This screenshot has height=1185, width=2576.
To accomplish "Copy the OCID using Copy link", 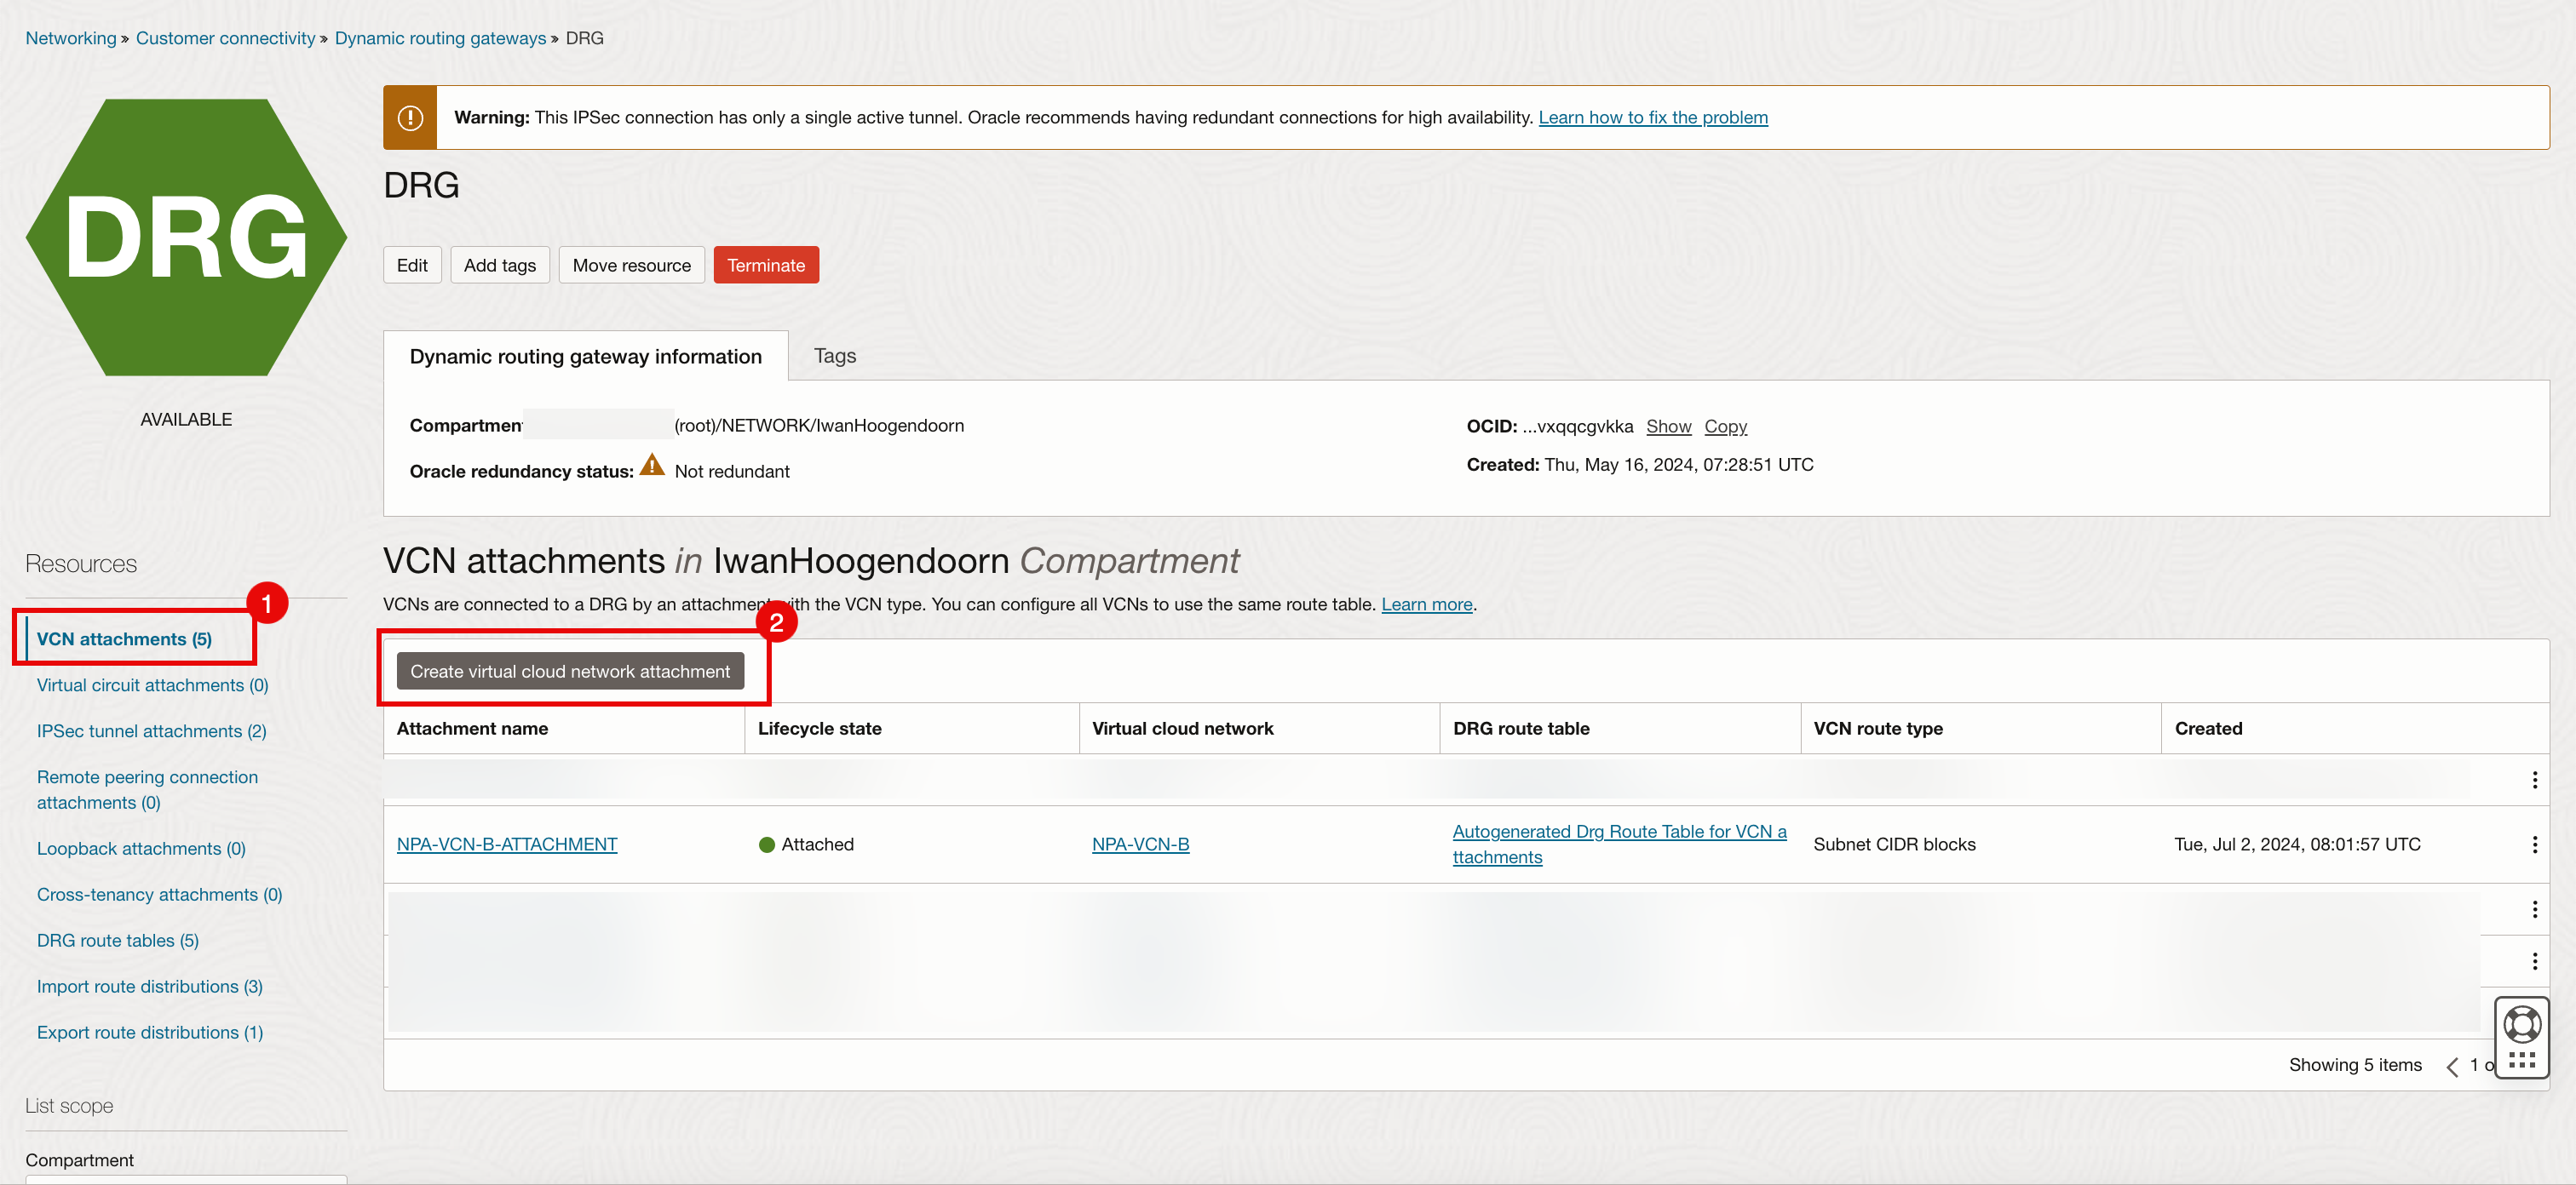I will tap(1725, 426).
